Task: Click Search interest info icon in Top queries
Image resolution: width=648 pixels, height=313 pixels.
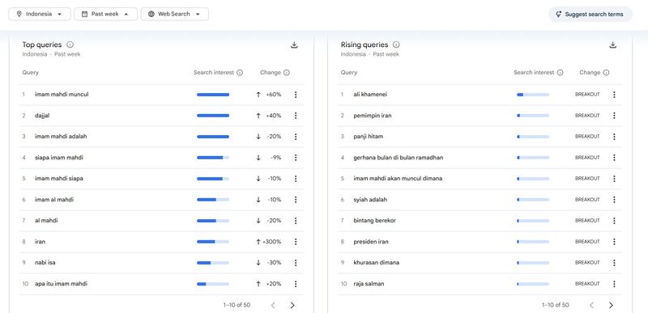Action: pos(240,73)
